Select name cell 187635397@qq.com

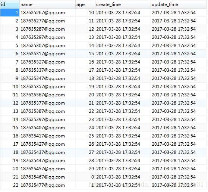[47, 120]
